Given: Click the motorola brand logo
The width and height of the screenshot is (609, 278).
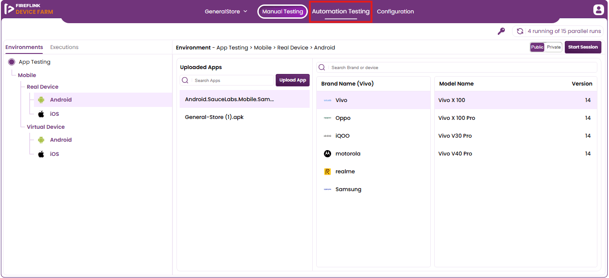Looking at the screenshot, I should coord(328,154).
